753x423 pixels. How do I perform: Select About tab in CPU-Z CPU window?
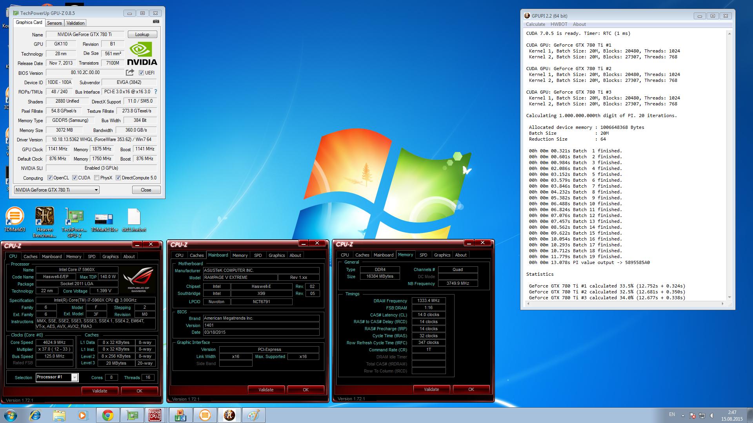coord(129,257)
